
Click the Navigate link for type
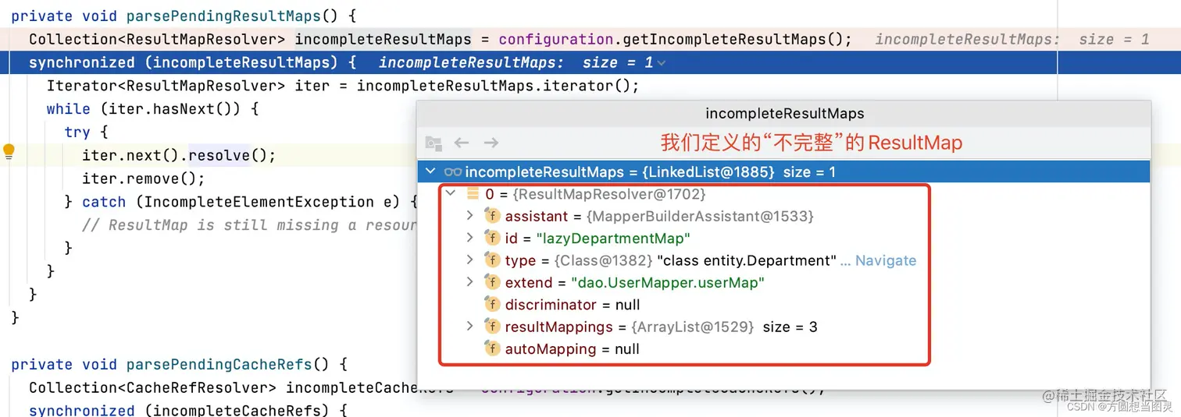tap(886, 260)
